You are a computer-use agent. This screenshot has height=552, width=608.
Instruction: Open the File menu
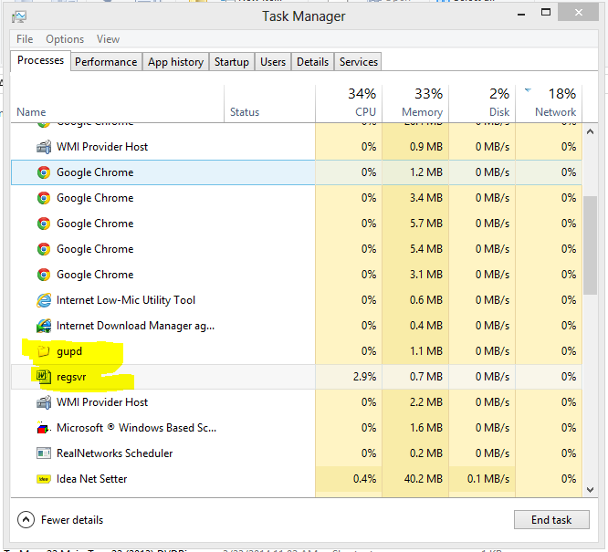pos(25,39)
